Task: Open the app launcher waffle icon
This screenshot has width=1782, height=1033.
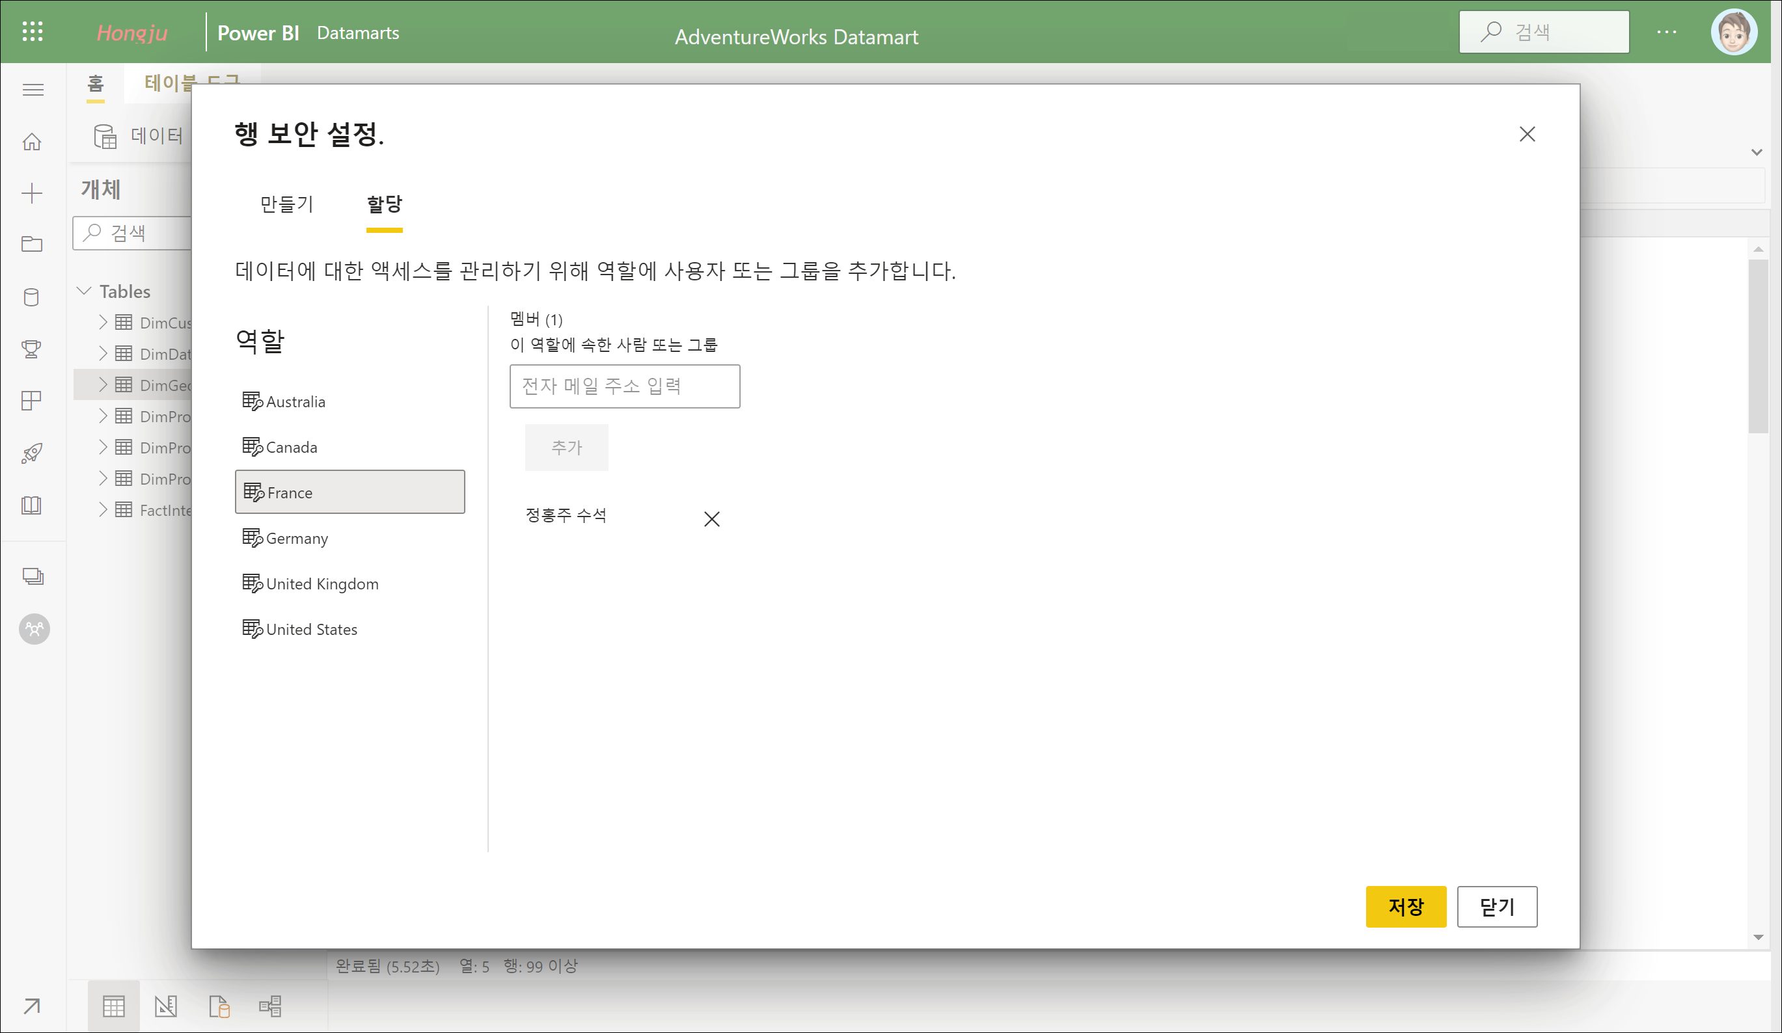Action: [33, 32]
